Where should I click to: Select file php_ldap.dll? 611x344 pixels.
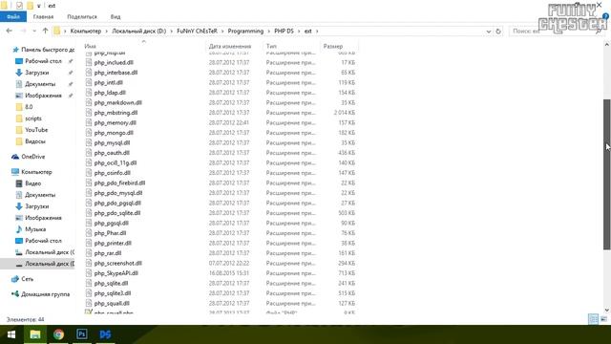[110, 93]
